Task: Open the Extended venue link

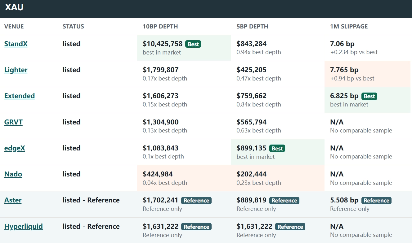Action: 20,96
